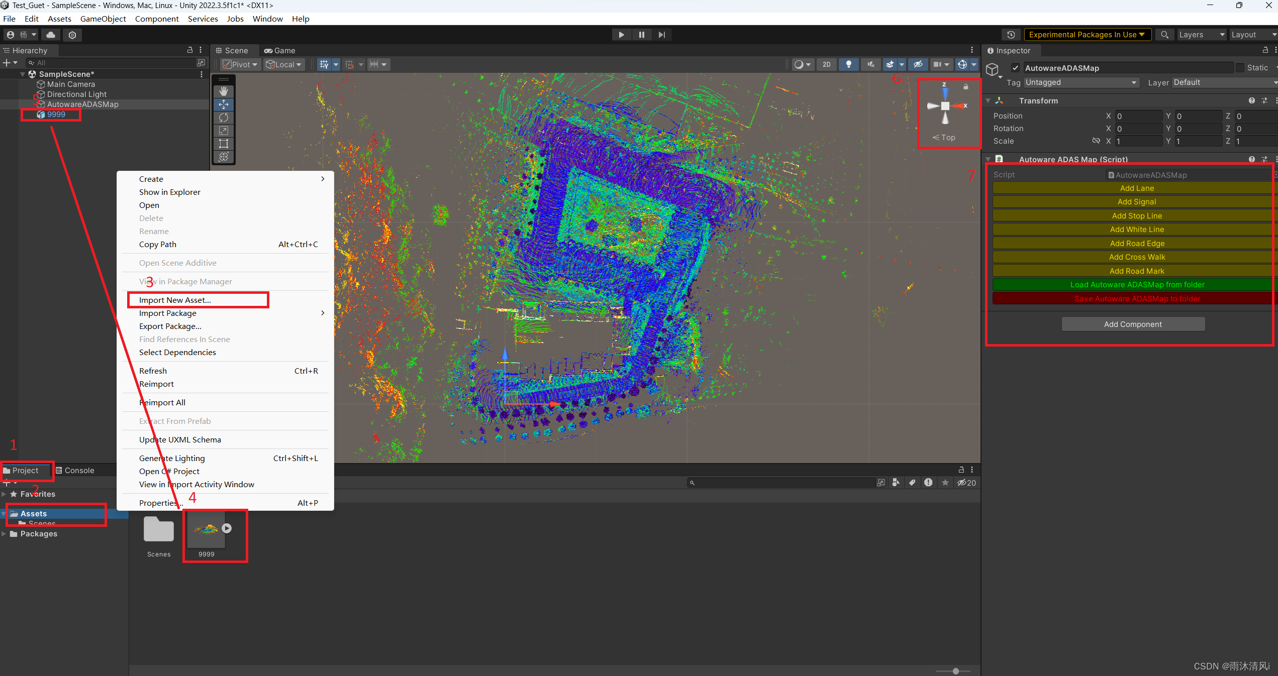Toggle scene lighting bulb icon

coord(848,64)
